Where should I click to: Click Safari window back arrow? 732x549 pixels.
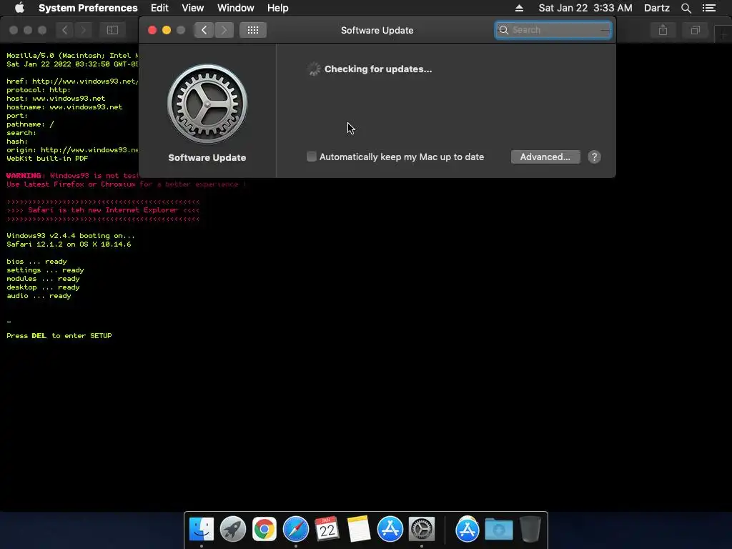pos(65,30)
